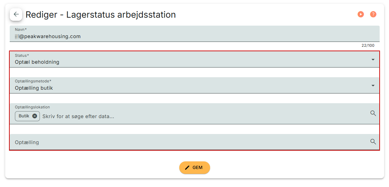
Task: Click the Optælling search field
Action: pos(173,142)
